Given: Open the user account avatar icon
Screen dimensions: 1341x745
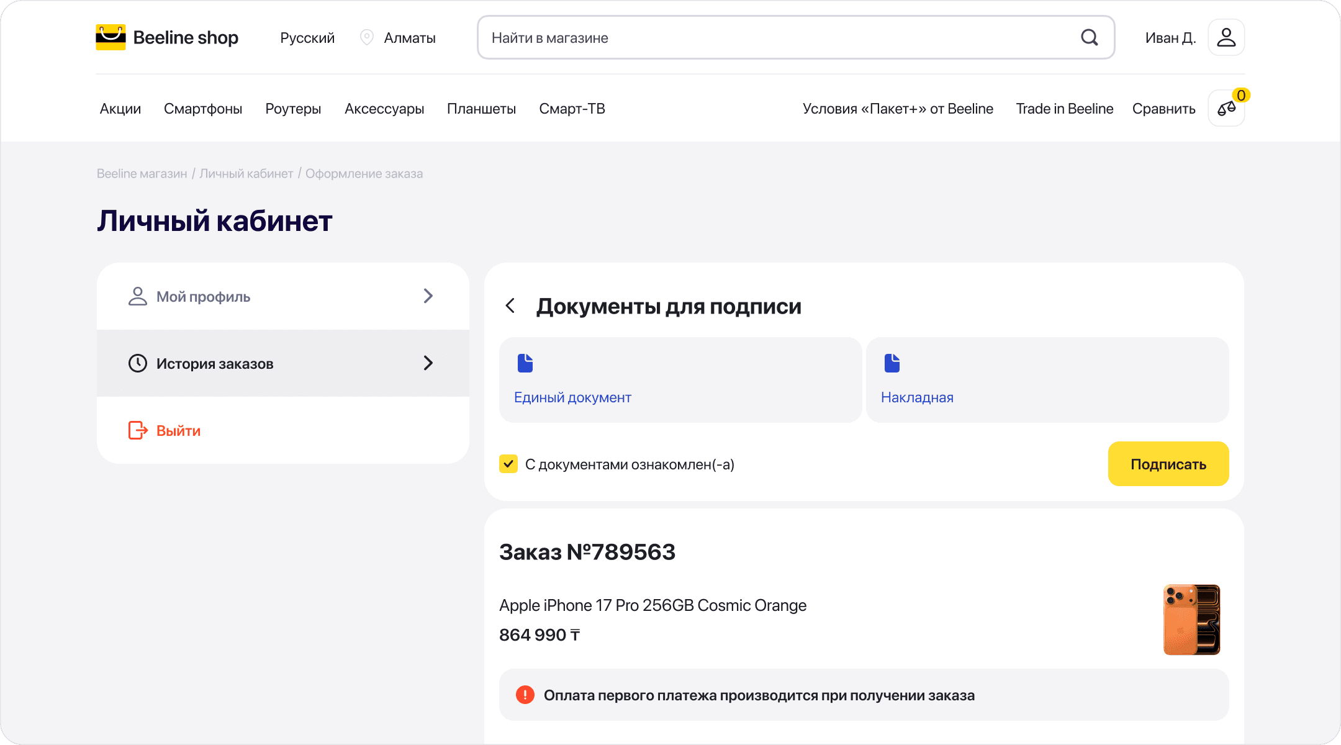Looking at the screenshot, I should 1226,37.
